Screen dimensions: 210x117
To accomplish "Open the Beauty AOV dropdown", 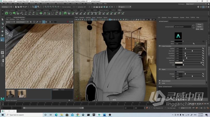I will tap(10, 22).
